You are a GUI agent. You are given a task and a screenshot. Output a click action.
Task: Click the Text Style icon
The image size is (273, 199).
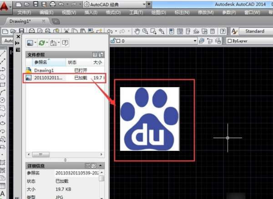point(234,31)
